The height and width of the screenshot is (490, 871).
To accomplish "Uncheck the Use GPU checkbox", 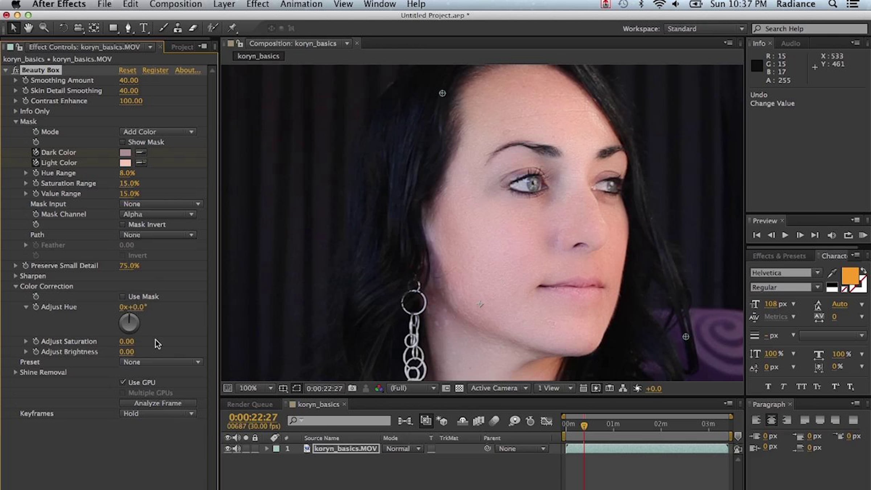I will [122, 382].
